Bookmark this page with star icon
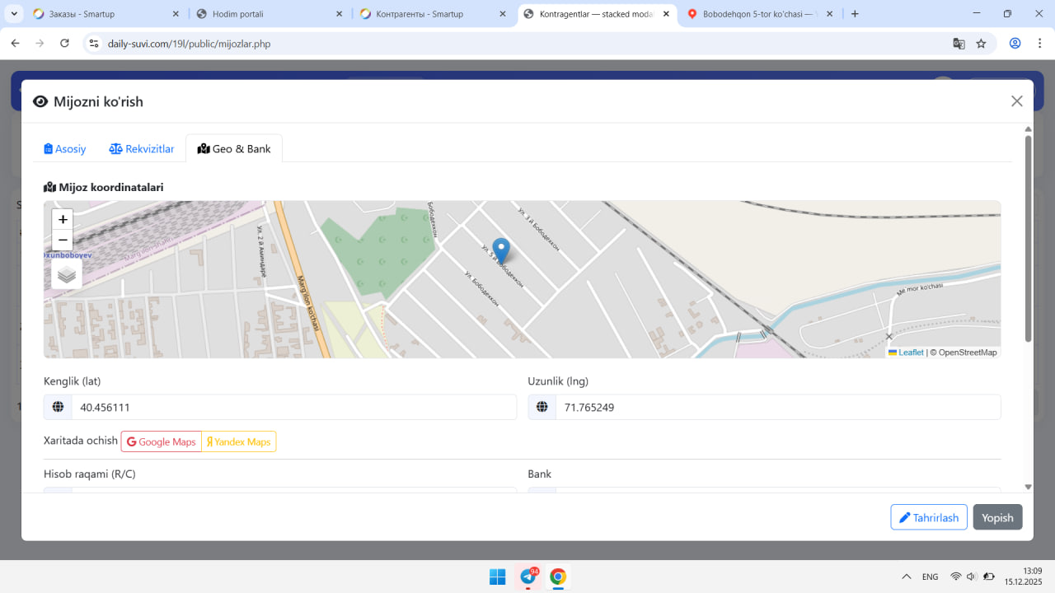Screen dimensions: 1055x593 [981, 44]
